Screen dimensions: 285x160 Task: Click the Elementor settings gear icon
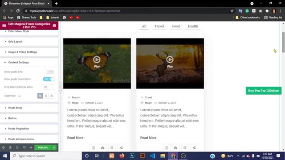(4, 148)
